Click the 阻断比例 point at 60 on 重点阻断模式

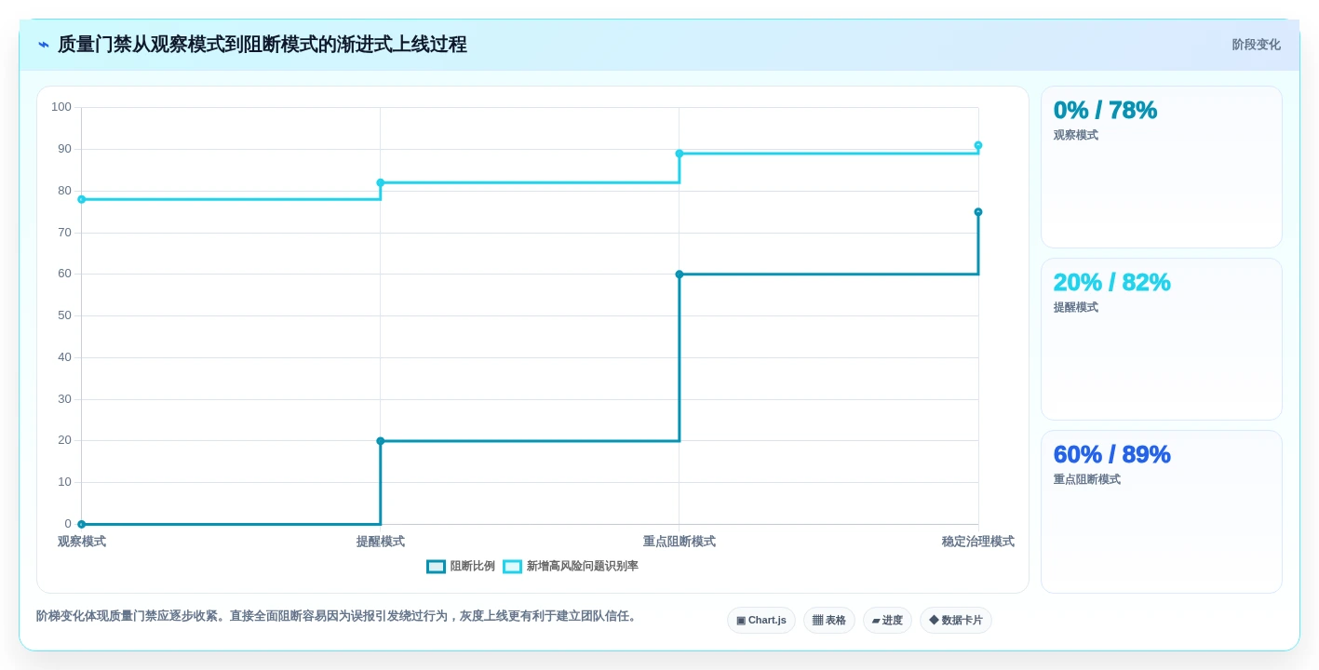coord(680,275)
